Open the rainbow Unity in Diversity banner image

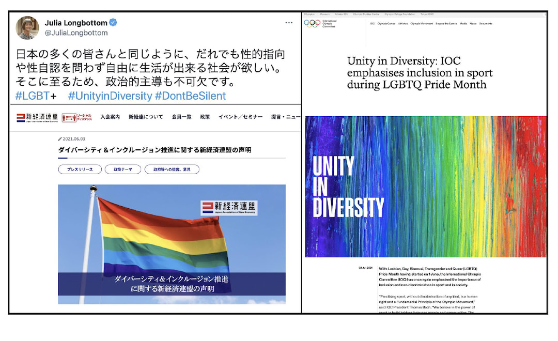point(426,187)
